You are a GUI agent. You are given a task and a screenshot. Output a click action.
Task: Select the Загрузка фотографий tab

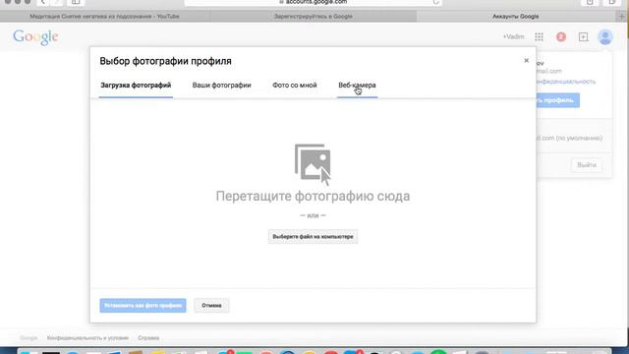click(x=136, y=86)
